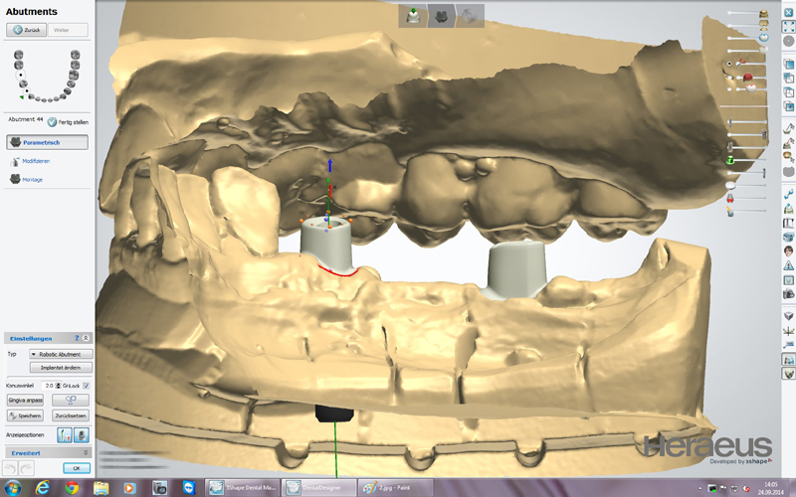Toggle the first Anzeigeoptionen display icon
The image size is (796, 497).
(64, 434)
